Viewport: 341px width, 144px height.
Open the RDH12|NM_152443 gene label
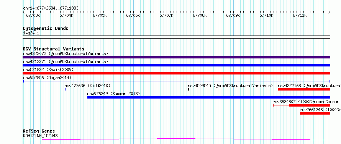coord(40,136)
